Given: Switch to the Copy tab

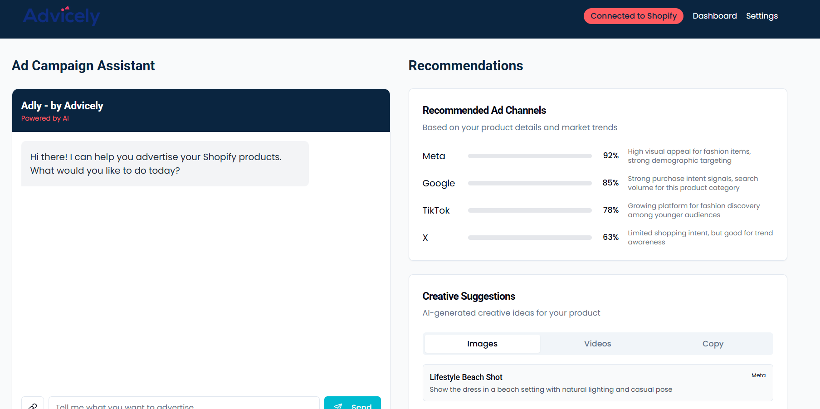Looking at the screenshot, I should [713, 344].
